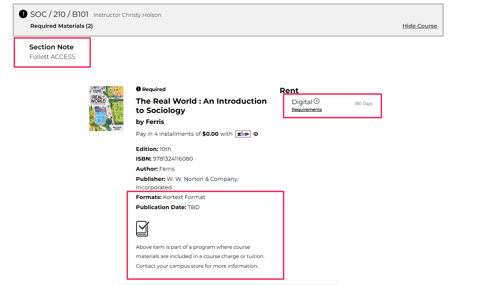The height and width of the screenshot is (285, 477).
Task: Click the Formats Kortext Format line
Action: [170, 197]
